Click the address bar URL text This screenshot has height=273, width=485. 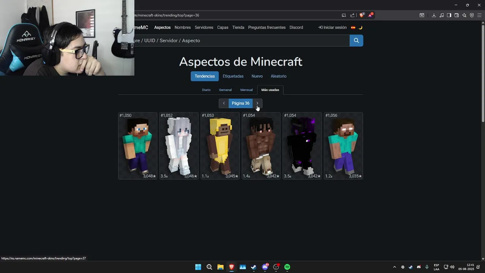click(x=167, y=15)
